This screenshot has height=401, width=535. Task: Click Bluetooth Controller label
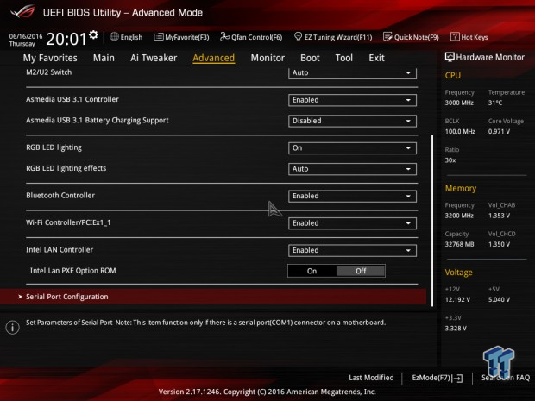pyautogui.click(x=60, y=196)
